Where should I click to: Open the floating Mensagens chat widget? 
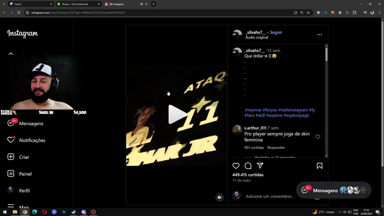coord(325,190)
